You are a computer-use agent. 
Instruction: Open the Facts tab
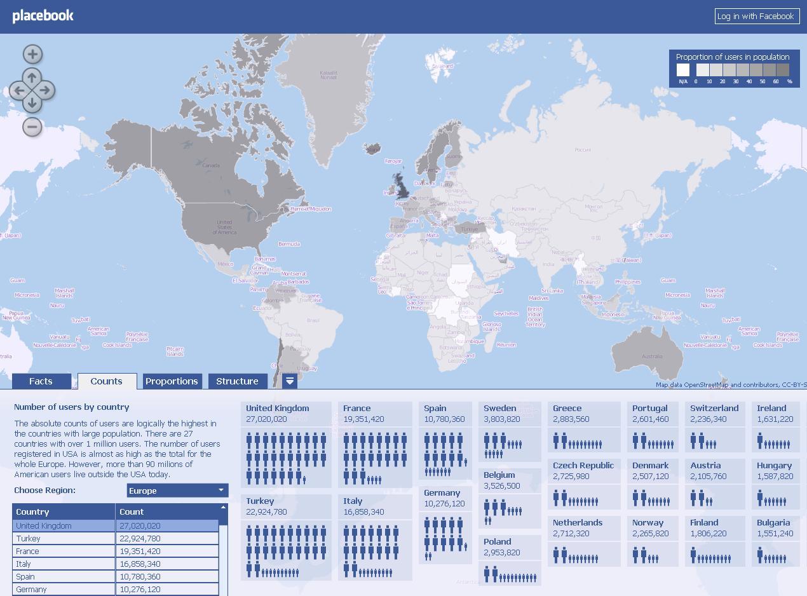41,381
